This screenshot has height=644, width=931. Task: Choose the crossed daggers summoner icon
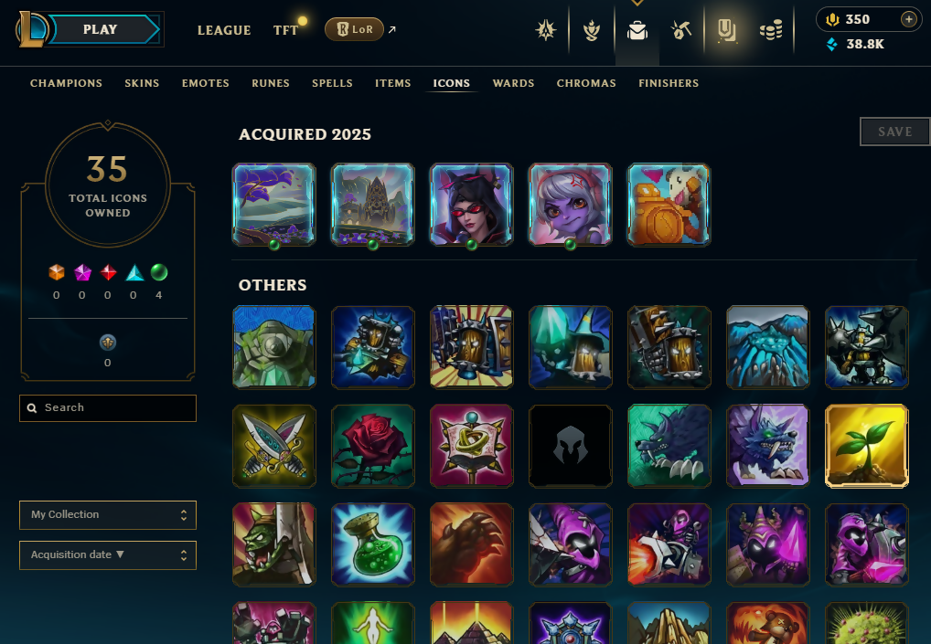pos(274,446)
